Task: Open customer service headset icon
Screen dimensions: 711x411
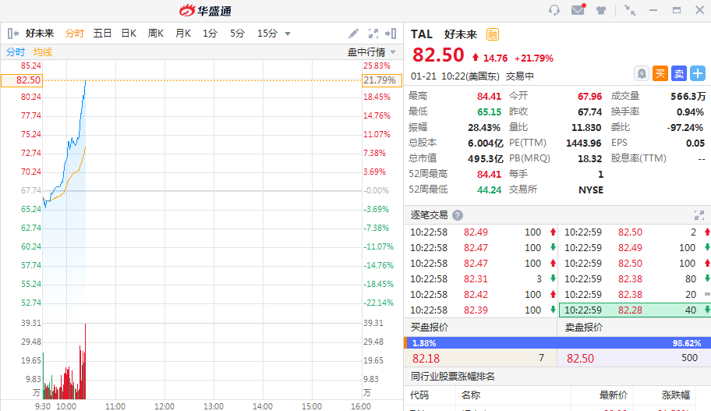Action: click(x=554, y=10)
